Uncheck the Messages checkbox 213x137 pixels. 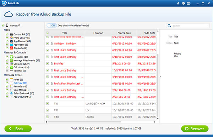coord(7,57)
